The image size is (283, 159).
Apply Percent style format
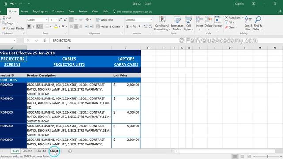(134, 26)
